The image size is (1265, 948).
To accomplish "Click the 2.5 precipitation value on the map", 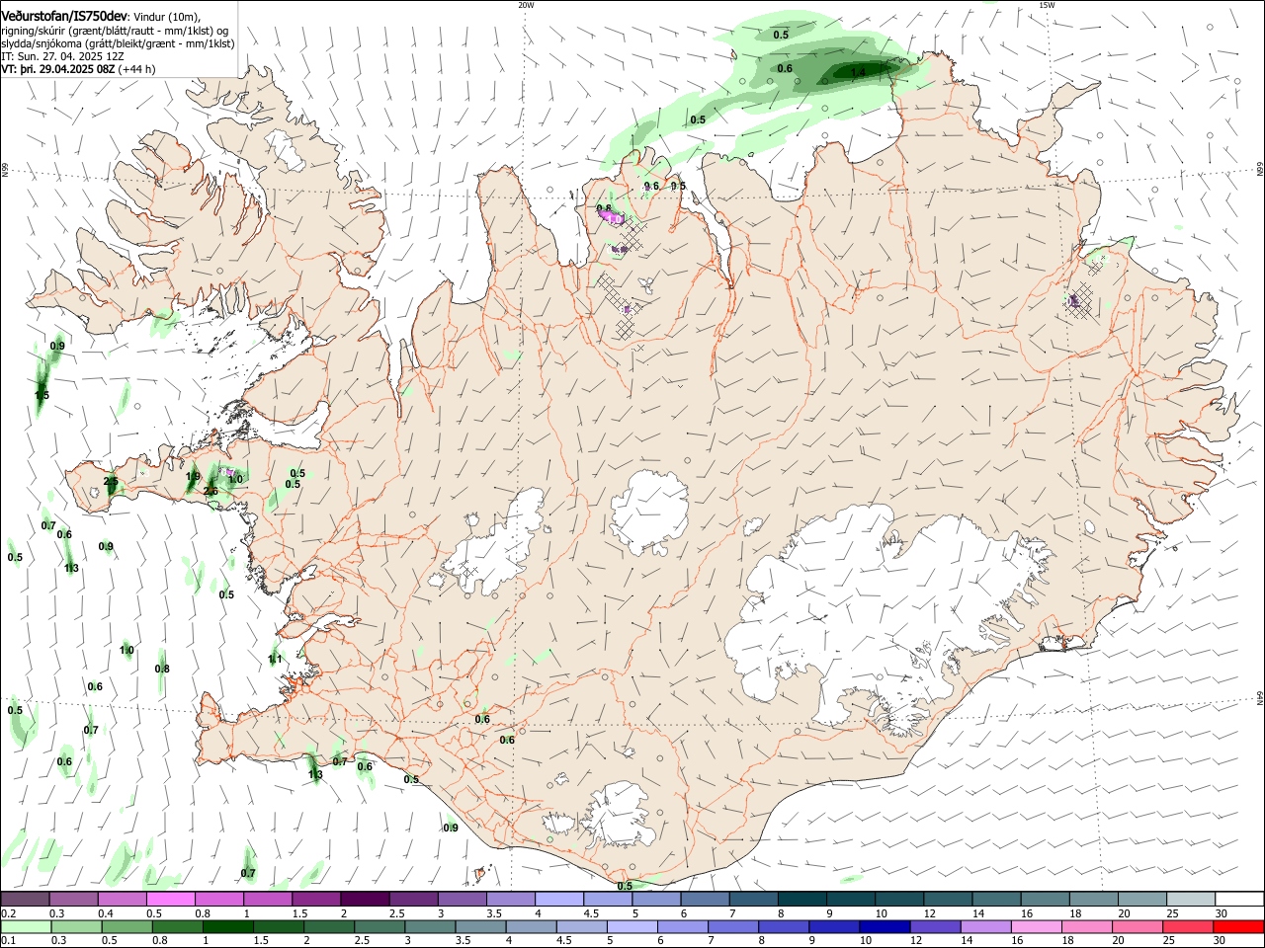I will (x=111, y=482).
